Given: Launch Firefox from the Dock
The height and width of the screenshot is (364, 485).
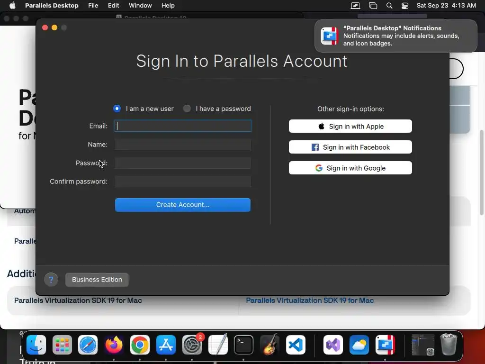Looking at the screenshot, I should tap(114, 345).
